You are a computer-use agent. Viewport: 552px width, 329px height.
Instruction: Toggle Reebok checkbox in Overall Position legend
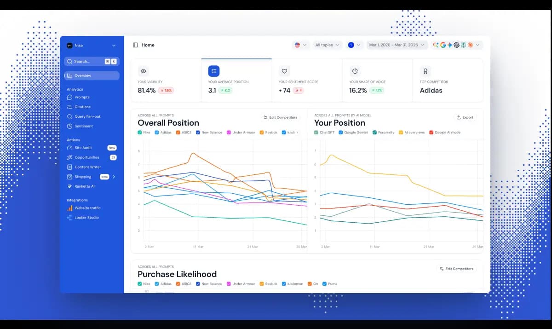262,133
